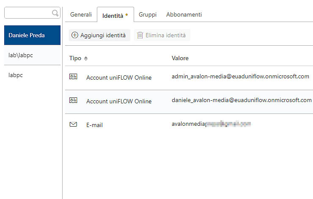Open the Abbonamenti tab
The image size is (313, 199).
pyautogui.click(x=184, y=14)
